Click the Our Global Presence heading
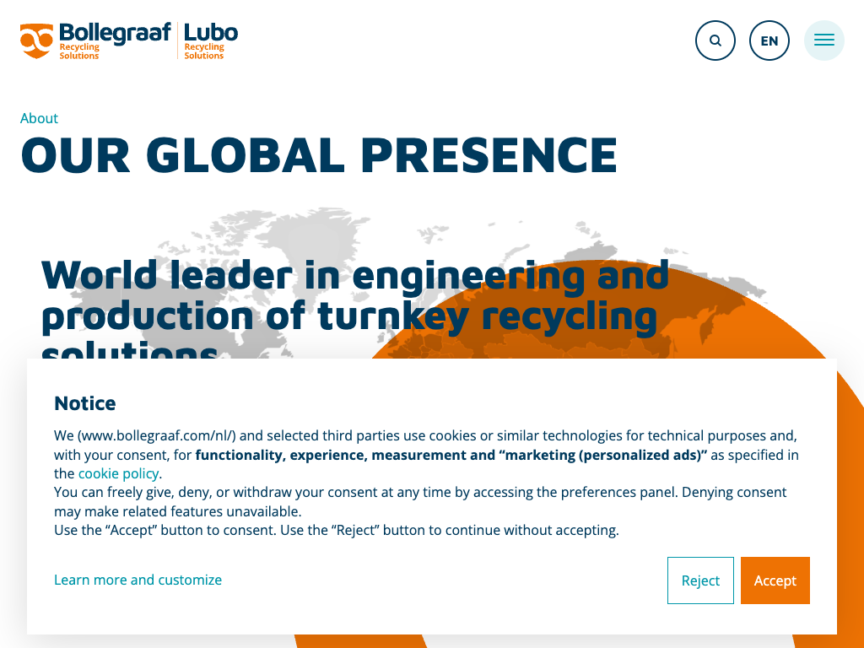 (319, 155)
